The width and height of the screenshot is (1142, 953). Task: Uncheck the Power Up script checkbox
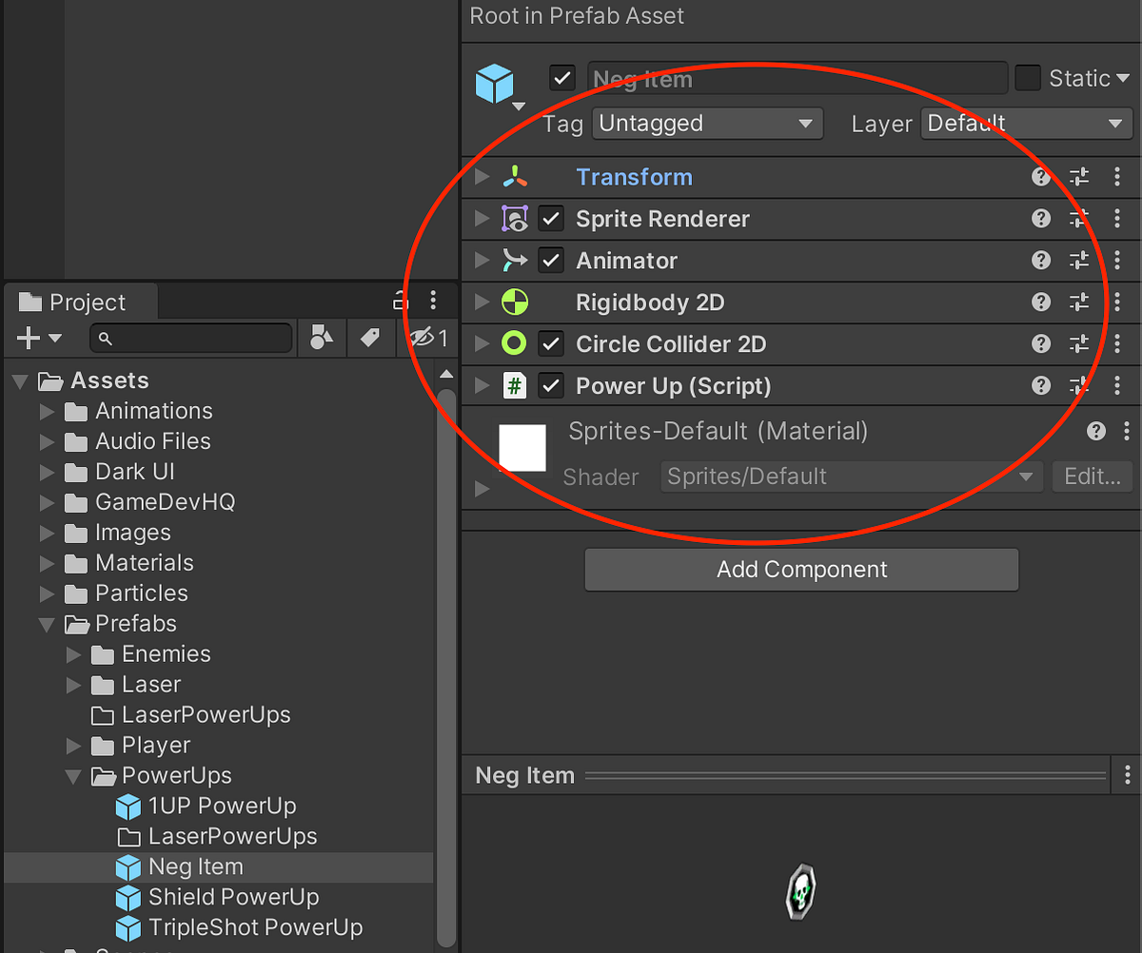coord(551,385)
